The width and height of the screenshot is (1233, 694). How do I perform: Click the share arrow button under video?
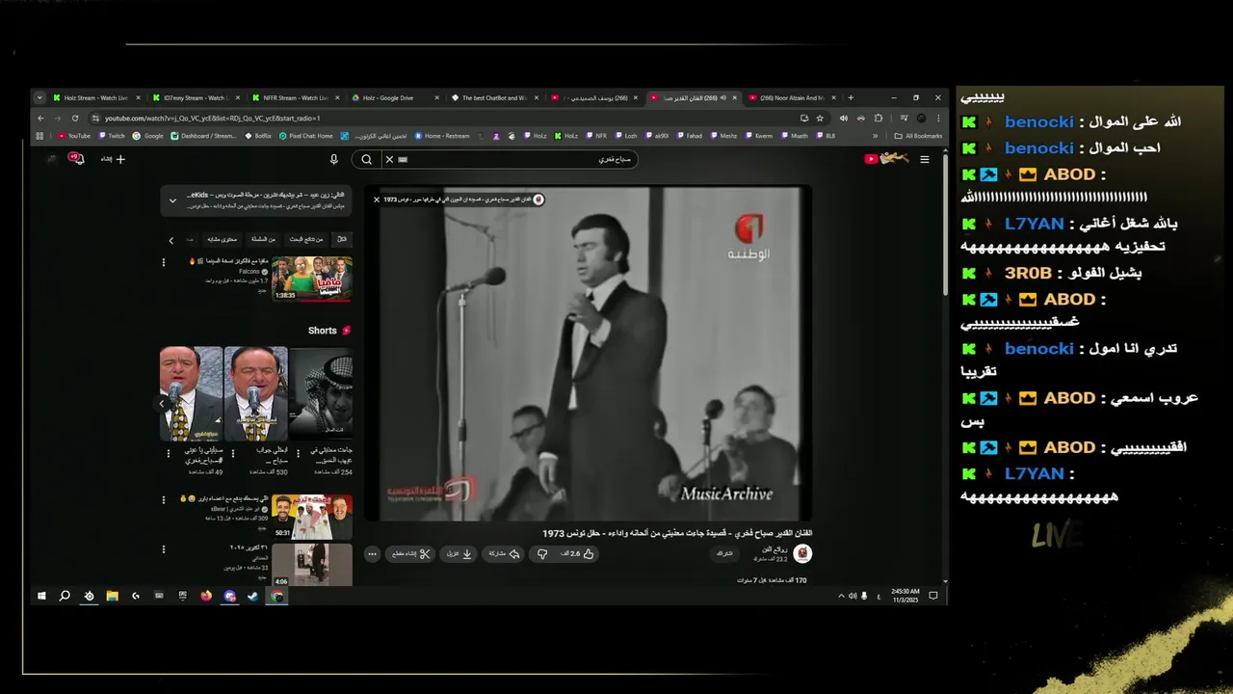coord(504,553)
